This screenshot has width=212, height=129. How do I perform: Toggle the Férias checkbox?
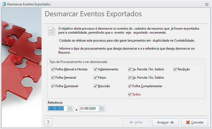point(95,78)
